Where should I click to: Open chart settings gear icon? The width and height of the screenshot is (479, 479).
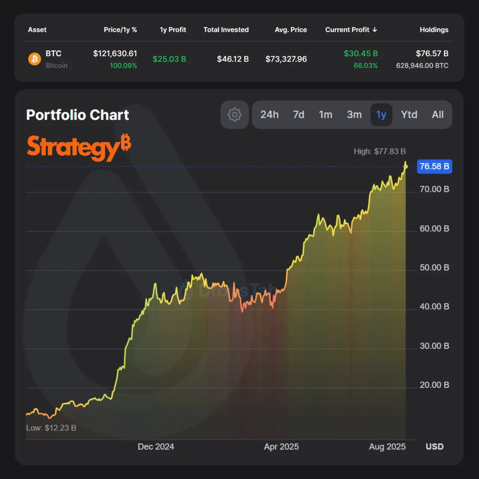click(235, 115)
